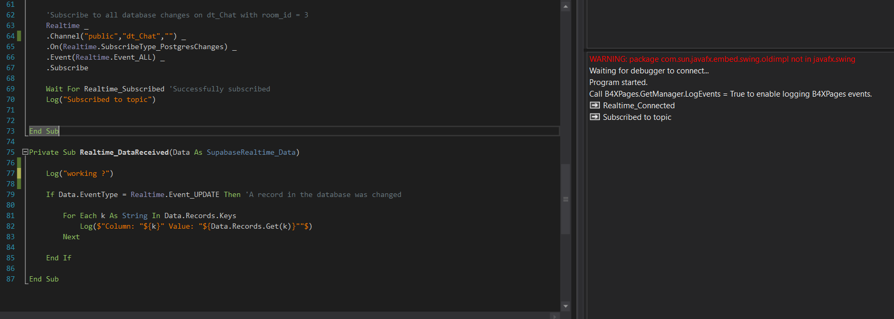
Task: Click the "Program started." log line
Action: coord(618,82)
